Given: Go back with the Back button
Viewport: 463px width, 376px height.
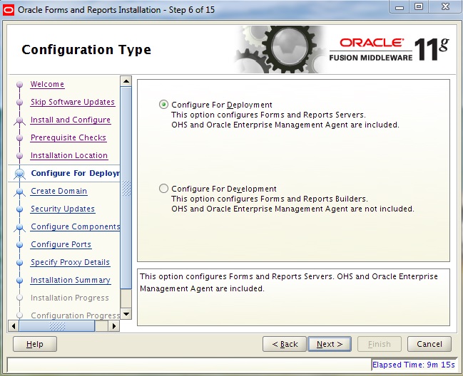Looking at the screenshot, I should click(x=285, y=344).
